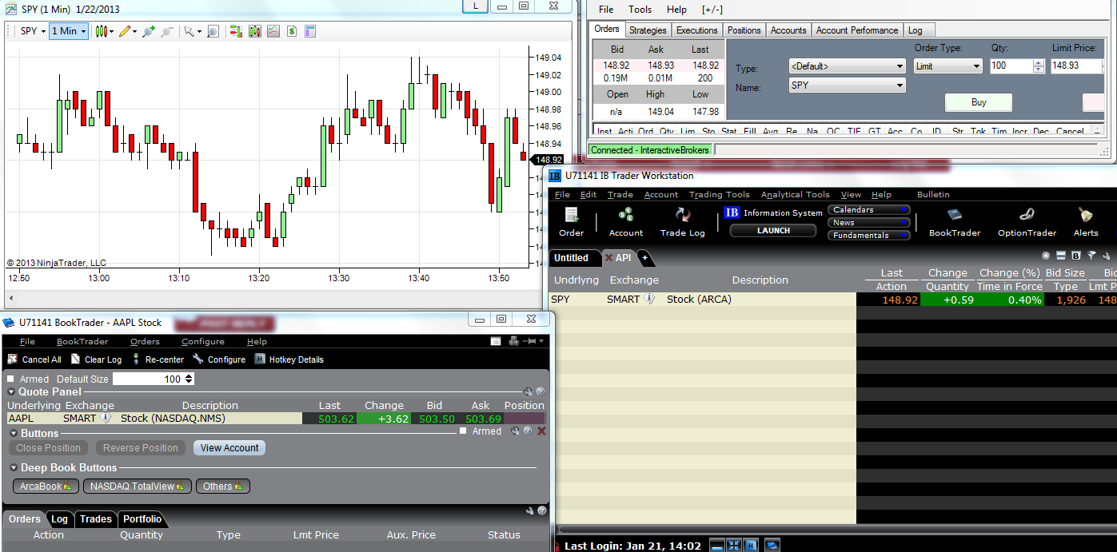This screenshot has height=552, width=1117.
Task: Open the chart properties sheet icon
Action: pyautogui.click(x=310, y=31)
